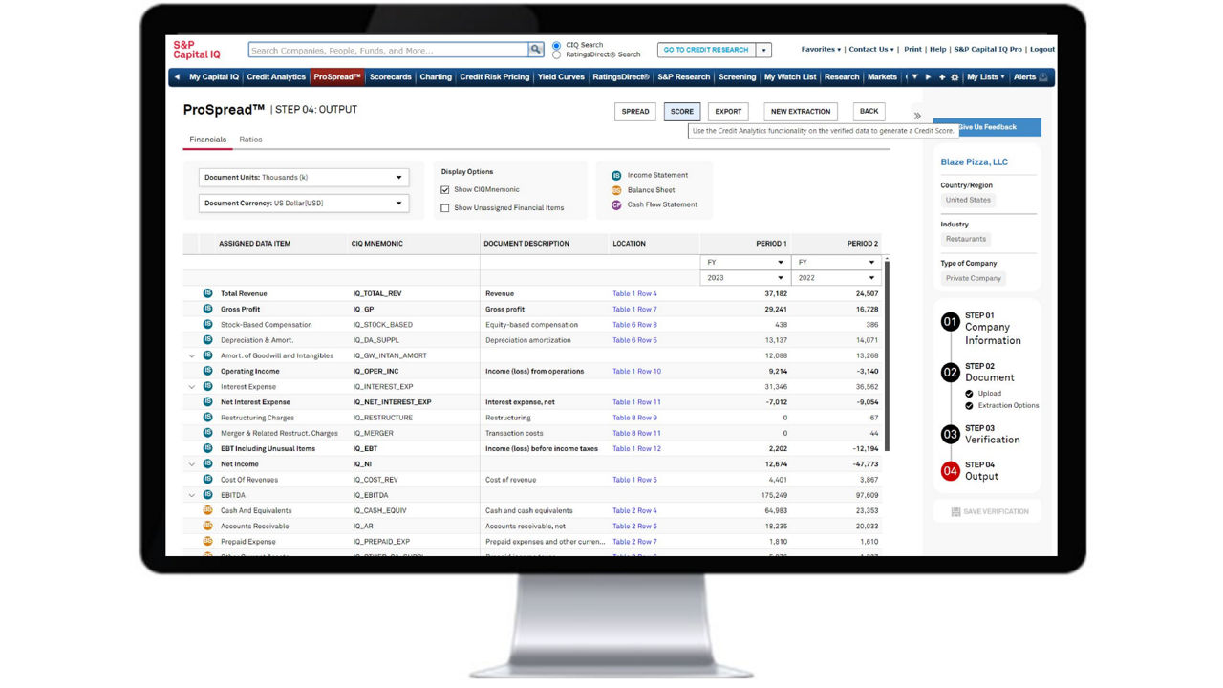Click the SCORE button

(682, 112)
